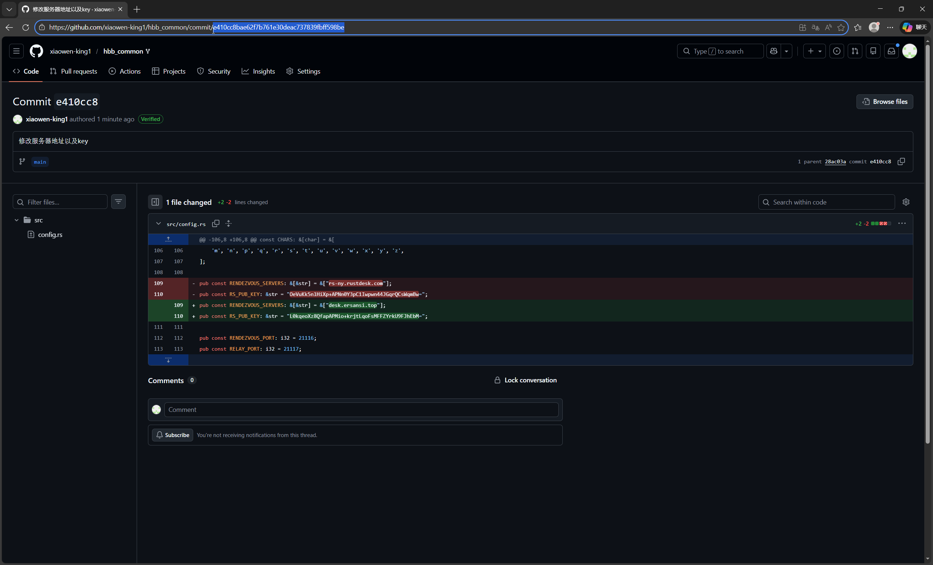Open diff view settings gear
The width and height of the screenshot is (933, 565).
(906, 202)
